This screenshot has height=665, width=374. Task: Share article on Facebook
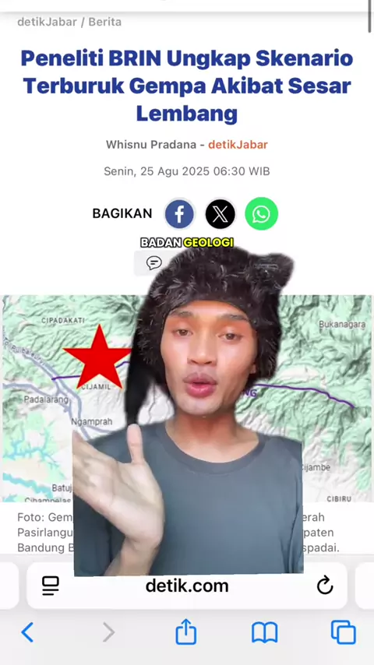click(179, 214)
